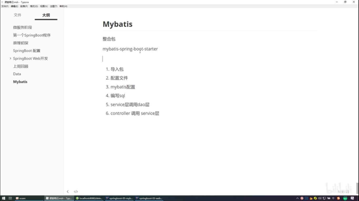The width and height of the screenshot is (359, 201).
Task: Open the 视图(V) menu
Action: point(44,6)
